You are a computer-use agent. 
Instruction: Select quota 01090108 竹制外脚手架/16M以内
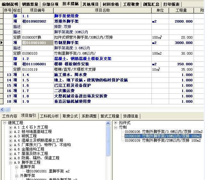coord(163,136)
